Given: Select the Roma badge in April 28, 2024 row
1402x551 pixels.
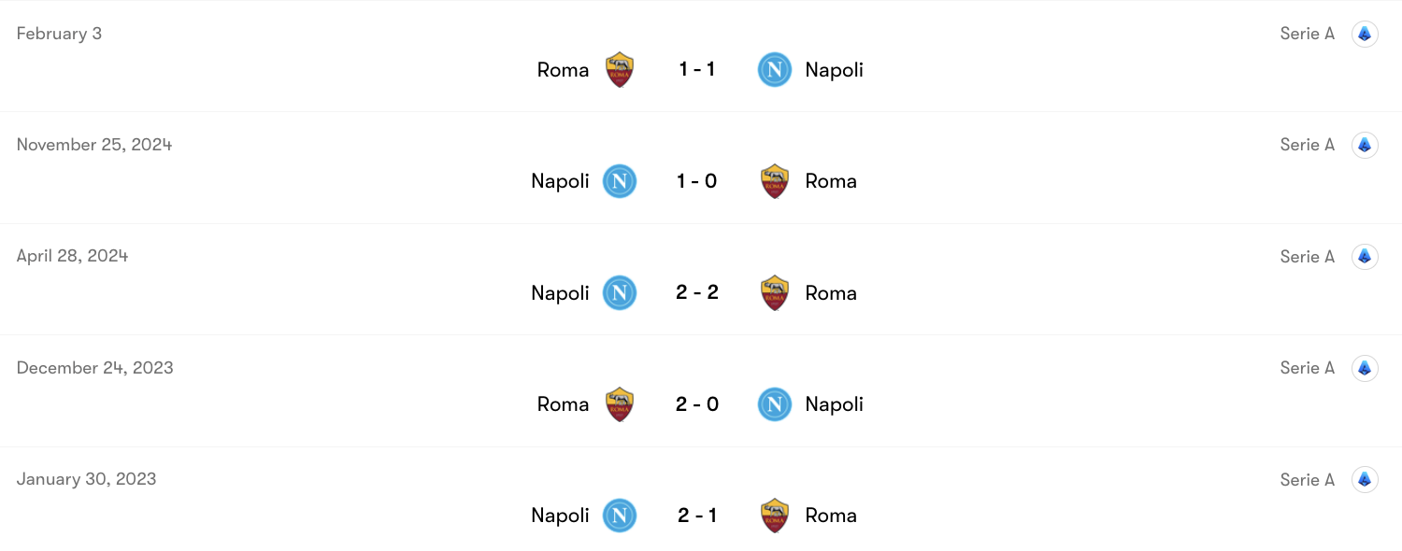Looking at the screenshot, I should [775, 292].
